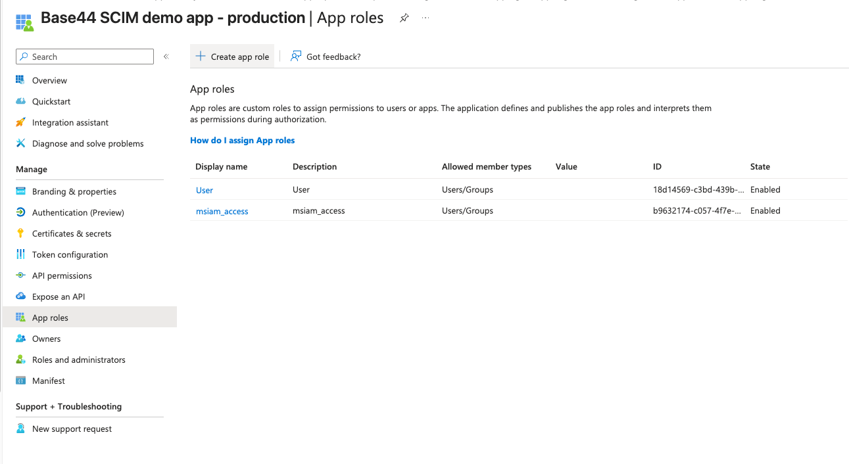
Task: Click the app registration icon beside the title
Action: pyautogui.click(x=24, y=22)
